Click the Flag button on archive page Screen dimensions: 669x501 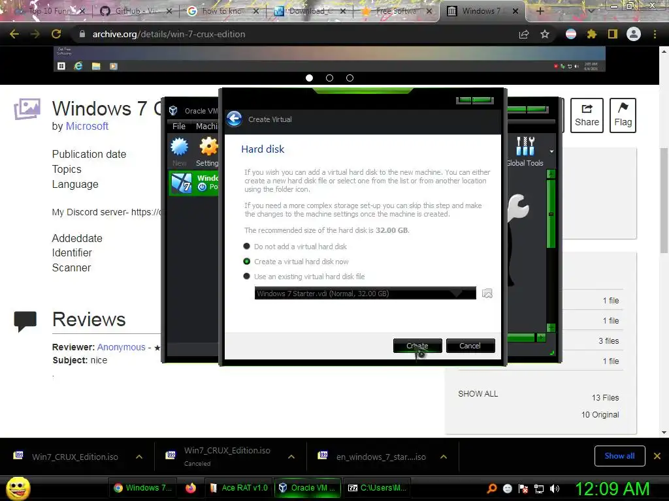623,115
